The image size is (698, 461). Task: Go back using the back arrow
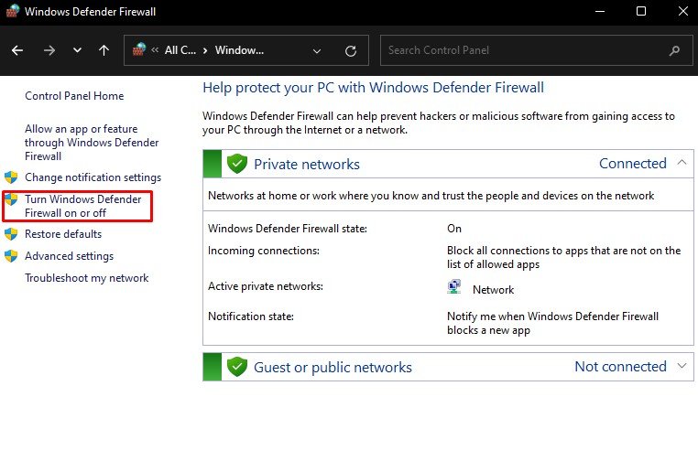(17, 50)
